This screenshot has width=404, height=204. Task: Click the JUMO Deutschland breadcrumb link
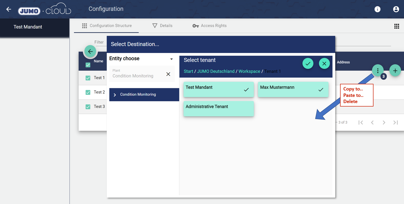(x=216, y=71)
